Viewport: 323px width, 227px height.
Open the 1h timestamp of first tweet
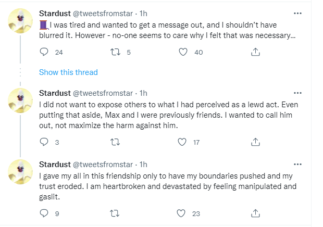[144, 13]
